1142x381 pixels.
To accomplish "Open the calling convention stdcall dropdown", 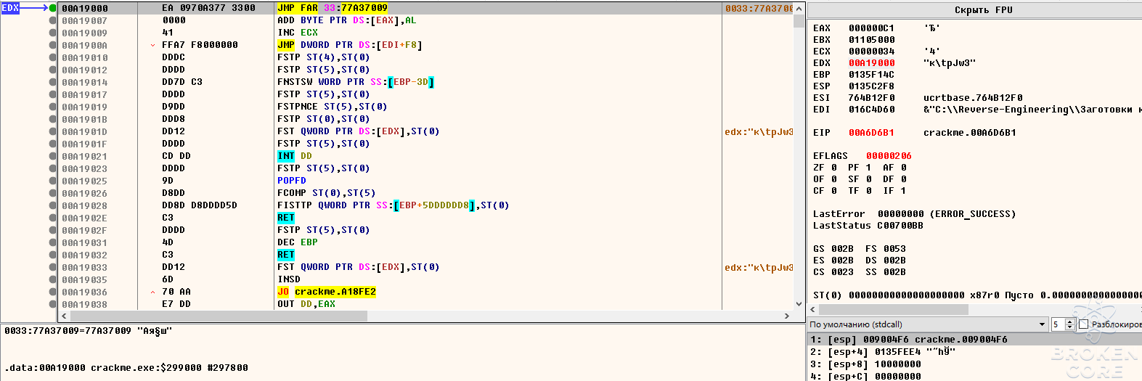I will tap(928, 324).
